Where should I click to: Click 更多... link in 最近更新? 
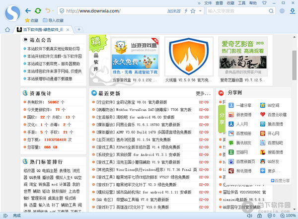pyautogui.click(x=203, y=93)
